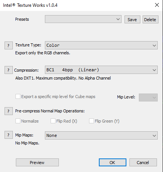163x172 pixels.
Task: Click the Save preset button
Action: point(132,20)
